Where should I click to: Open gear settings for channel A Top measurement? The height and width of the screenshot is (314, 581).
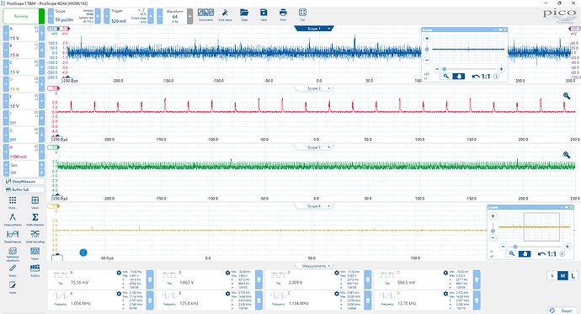(119, 273)
